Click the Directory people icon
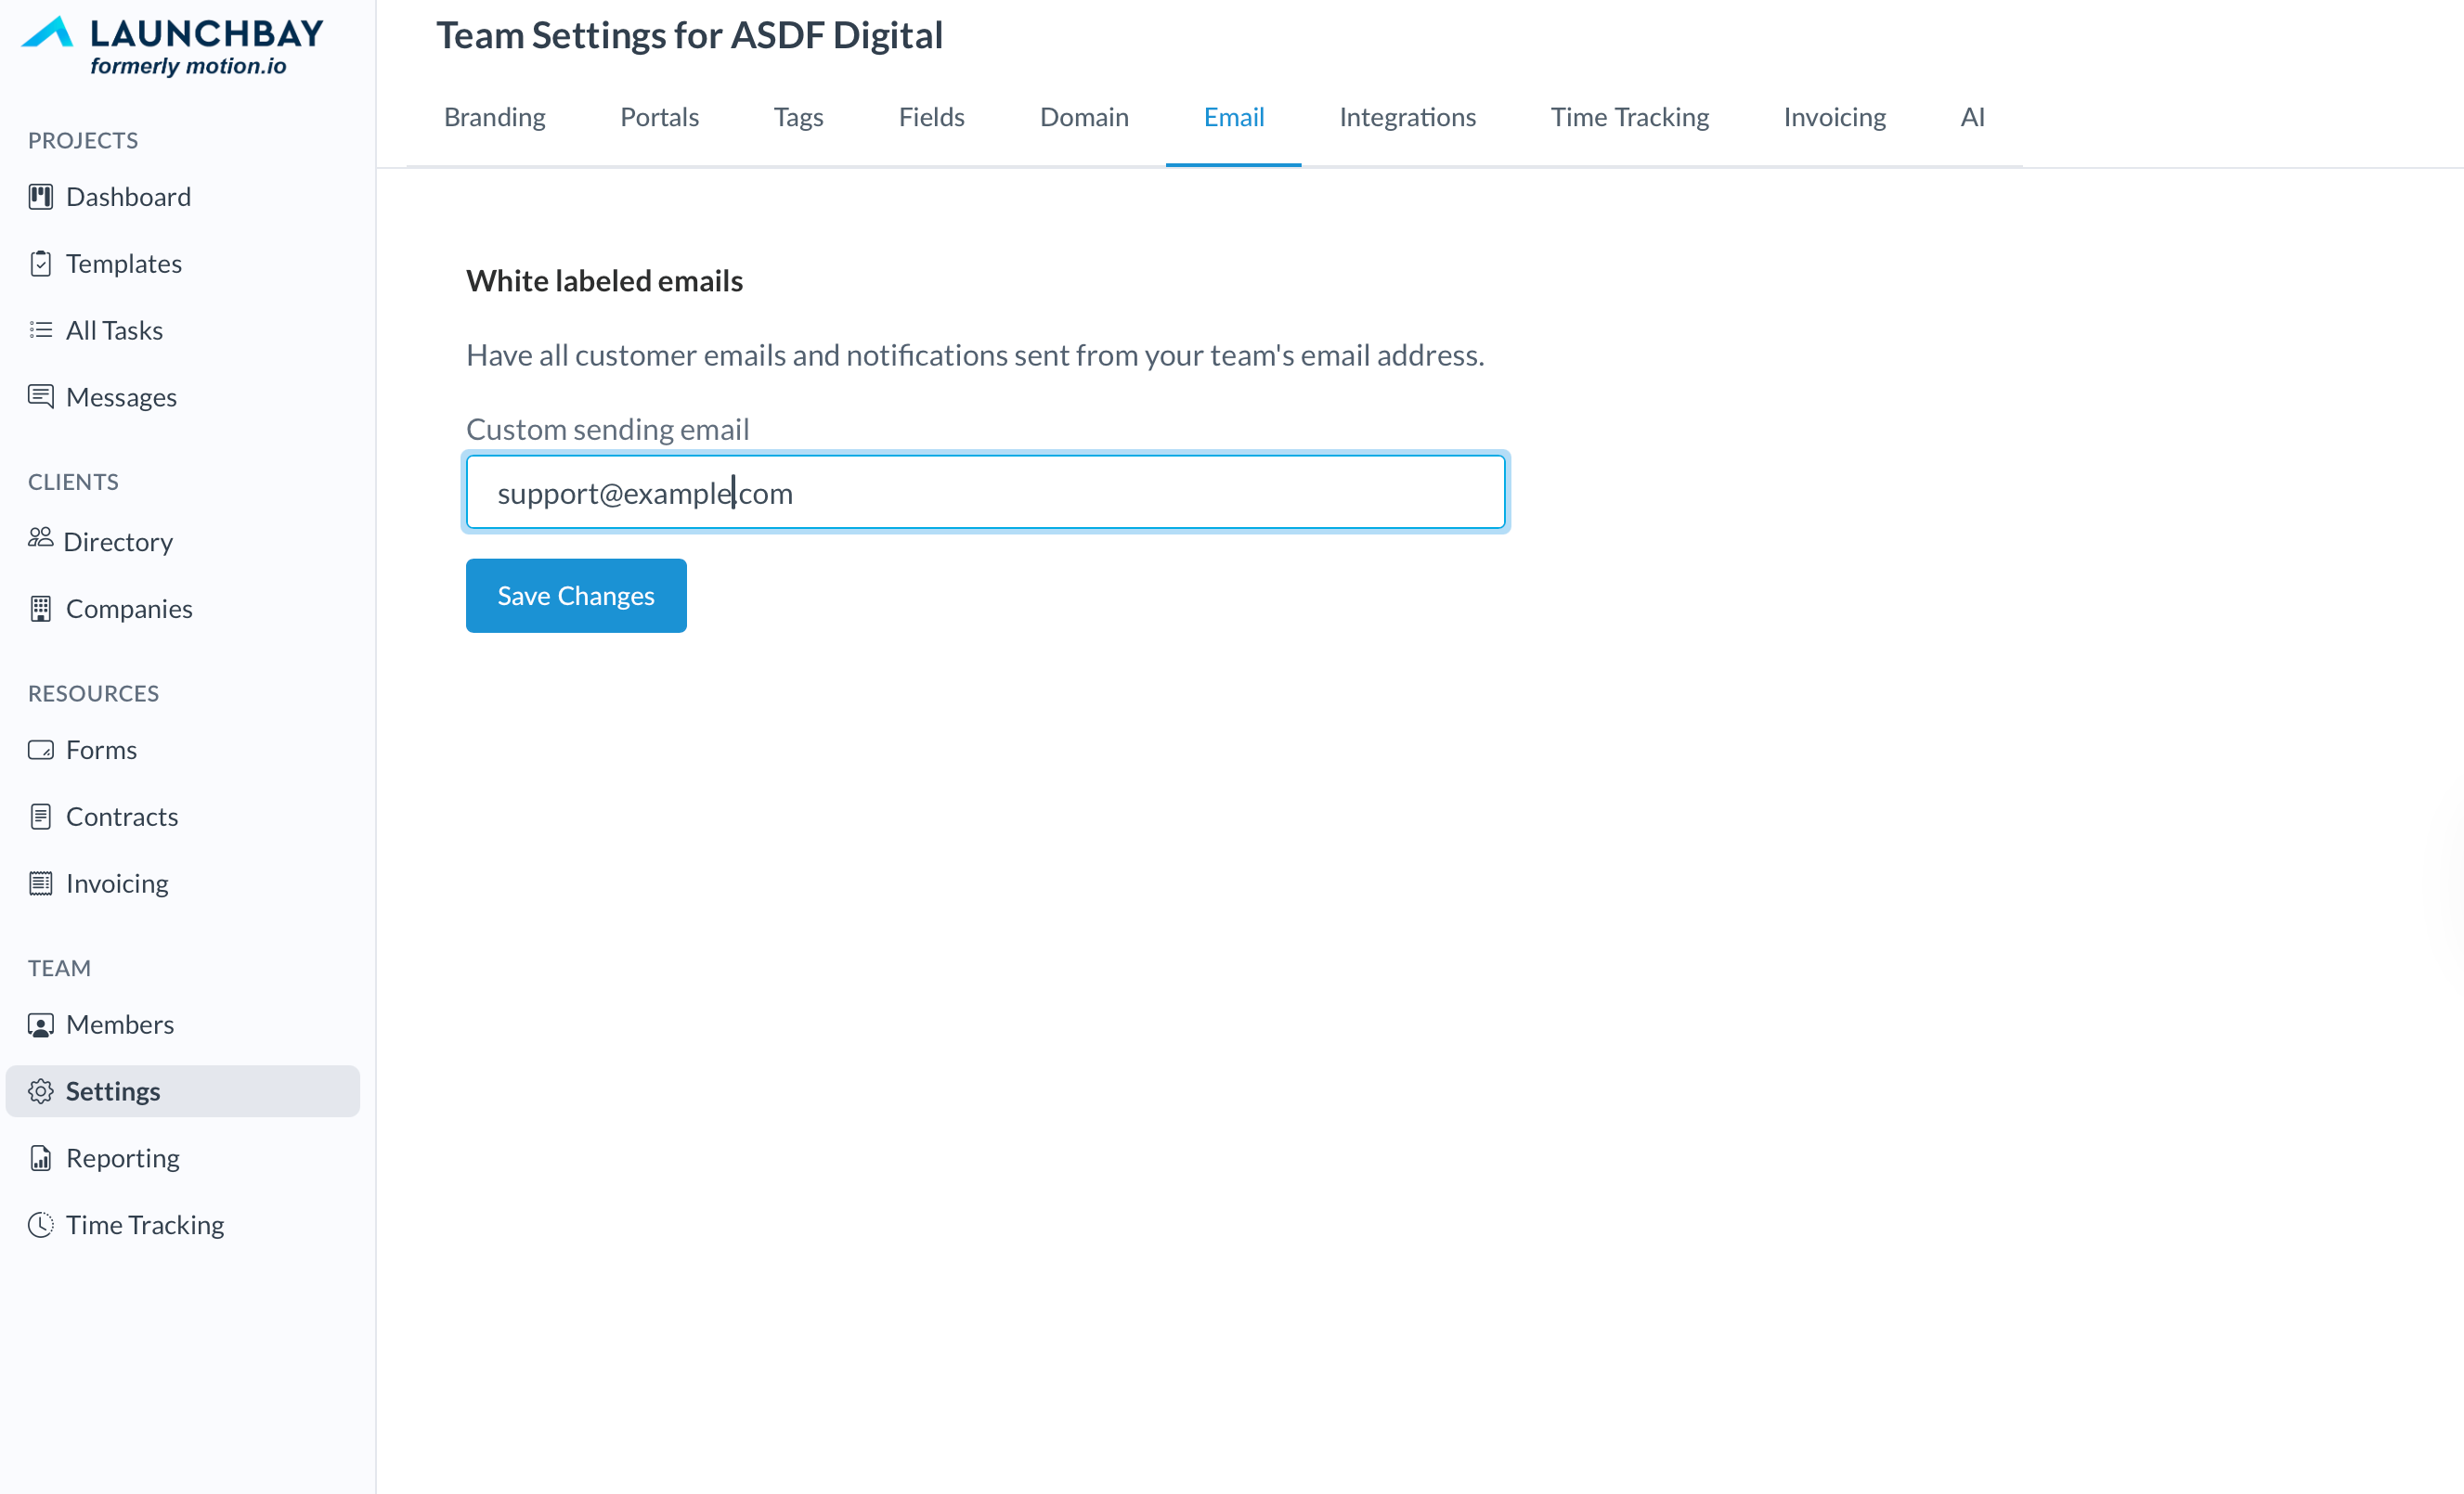The image size is (2464, 1494). point(40,538)
